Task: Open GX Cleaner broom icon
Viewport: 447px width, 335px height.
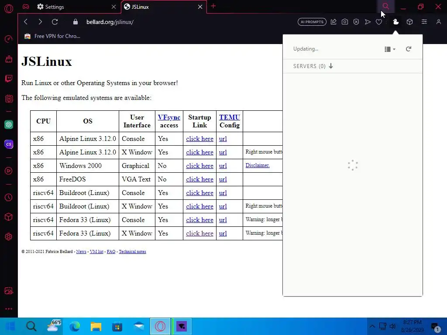Action: point(9,59)
